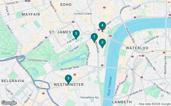
Task: Click the Map data ©2026 Google attribution
Action: [154, 104]
